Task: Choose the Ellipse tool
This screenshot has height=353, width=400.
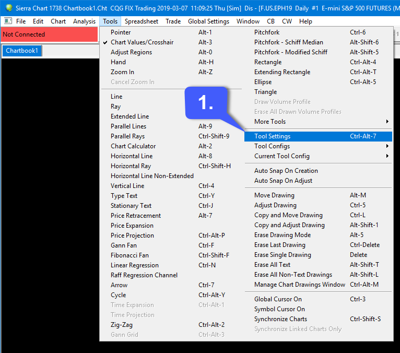Action: pyautogui.click(x=318, y=82)
